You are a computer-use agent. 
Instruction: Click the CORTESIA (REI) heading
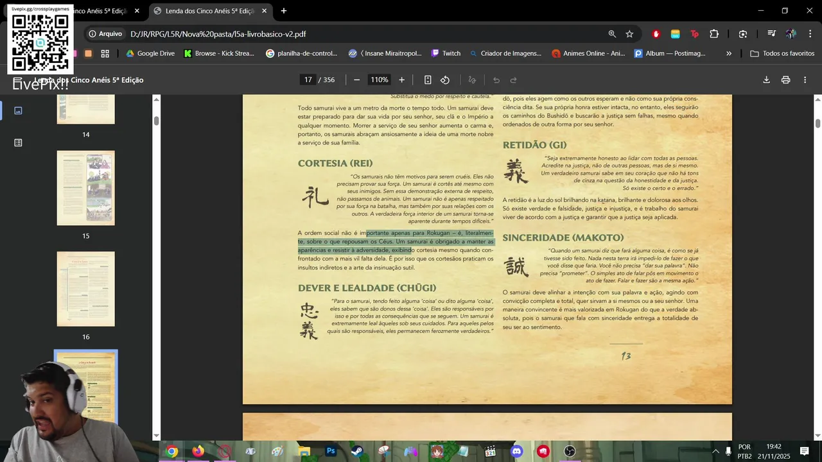[x=335, y=163]
